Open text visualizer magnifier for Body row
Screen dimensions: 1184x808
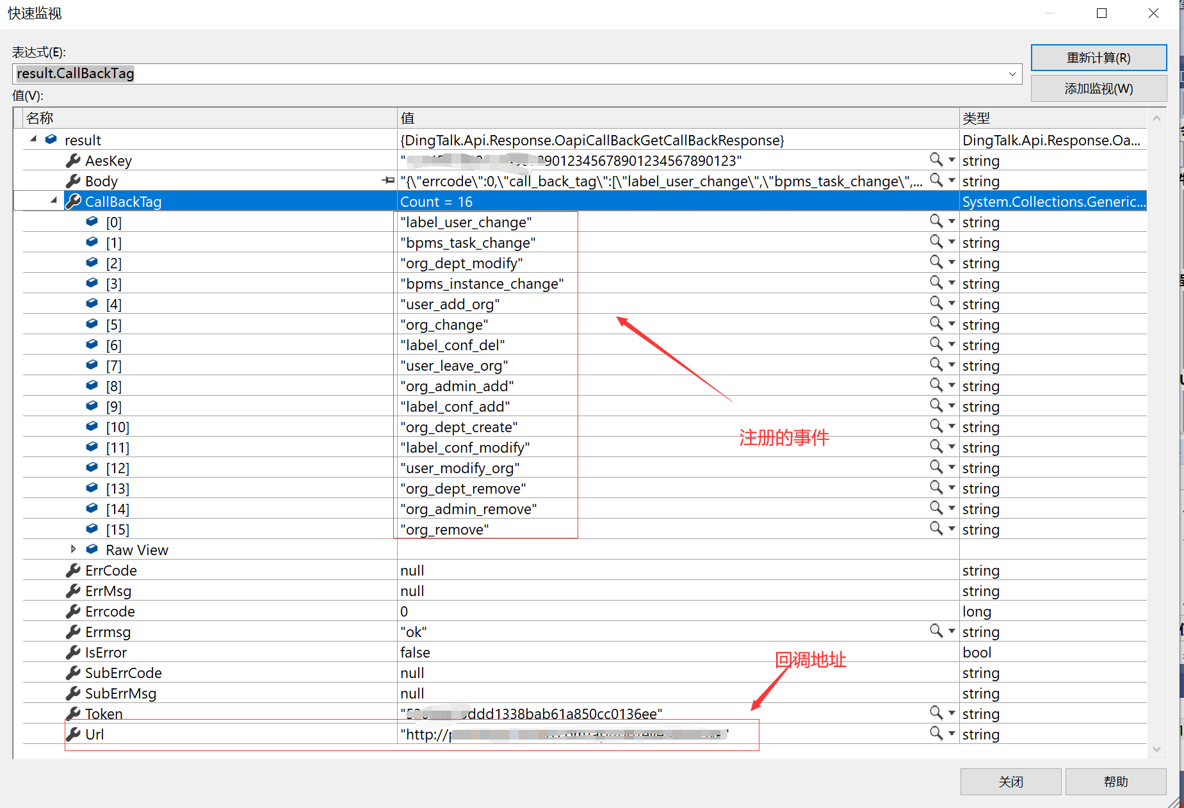(x=936, y=180)
